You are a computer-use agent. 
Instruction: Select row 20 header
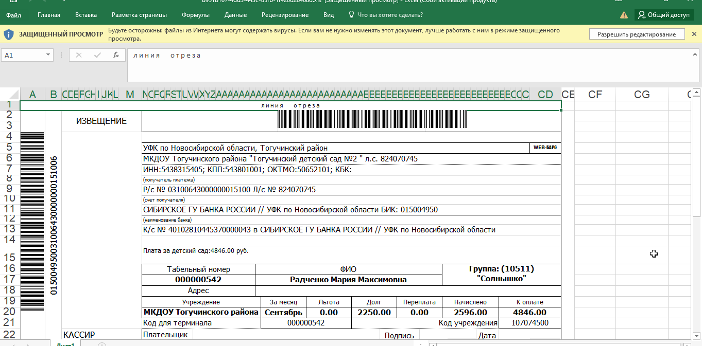click(x=10, y=312)
